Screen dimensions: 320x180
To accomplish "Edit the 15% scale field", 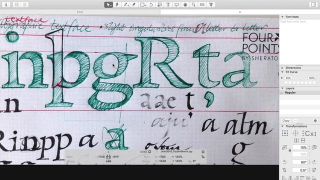I will click(x=300, y=147).
